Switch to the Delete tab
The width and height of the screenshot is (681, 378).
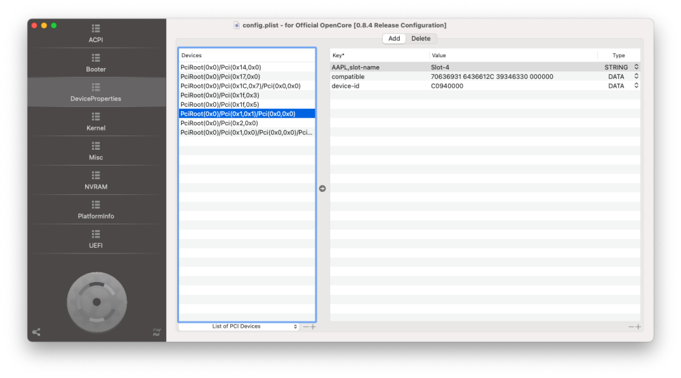(421, 39)
